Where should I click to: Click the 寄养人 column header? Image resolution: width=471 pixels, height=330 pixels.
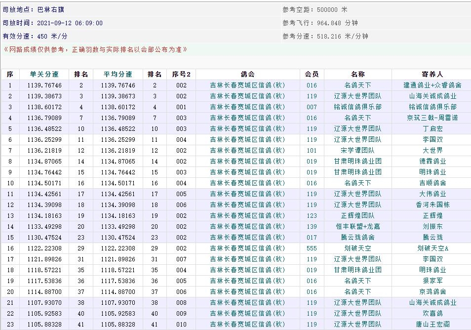point(432,74)
